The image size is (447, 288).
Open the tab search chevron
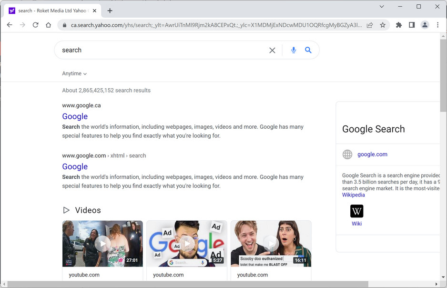pos(381,7)
